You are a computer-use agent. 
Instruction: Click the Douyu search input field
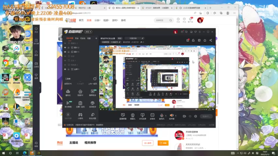tap(161, 20)
